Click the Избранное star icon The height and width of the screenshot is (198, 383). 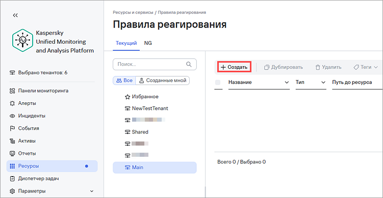point(127,97)
